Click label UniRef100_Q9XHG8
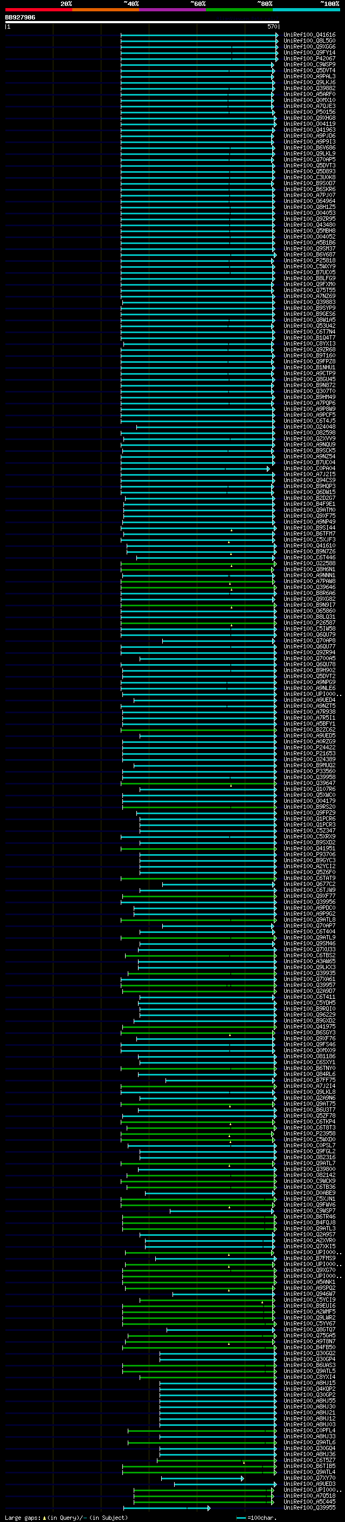The width and height of the screenshot is (345, 1522). coord(309,118)
